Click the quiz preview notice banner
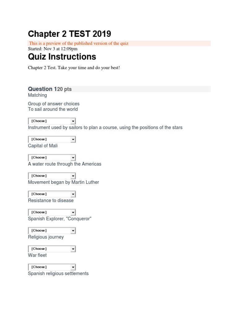The width and height of the screenshot is (238, 317). click(x=119, y=43)
